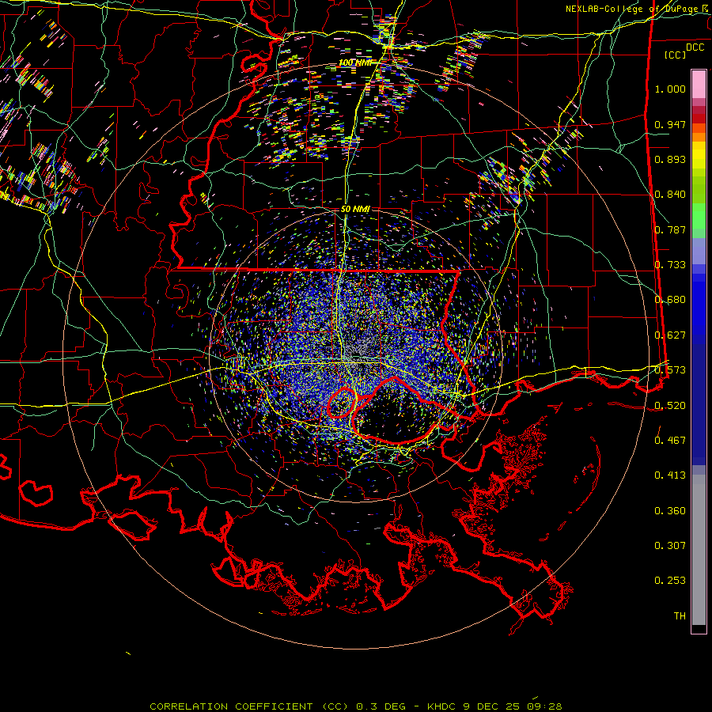Click the 0.733 legend value
The width and height of the screenshot is (712, 712).
point(670,265)
